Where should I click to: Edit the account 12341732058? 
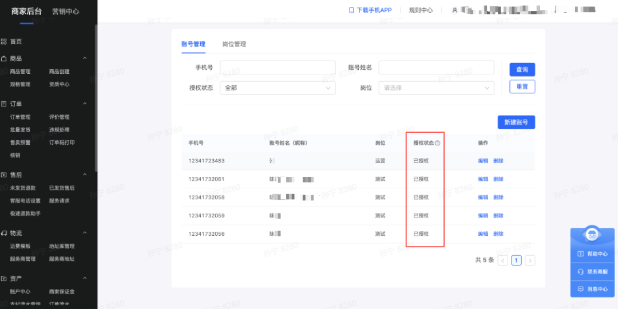coord(483,197)
